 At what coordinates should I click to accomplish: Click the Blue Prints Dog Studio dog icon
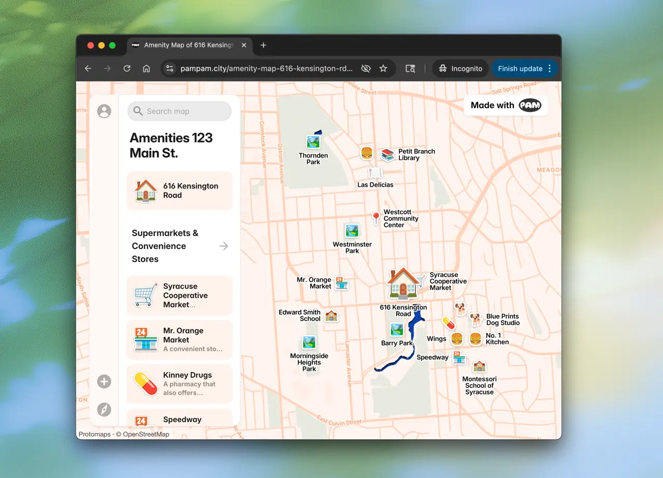coord(474,319)
